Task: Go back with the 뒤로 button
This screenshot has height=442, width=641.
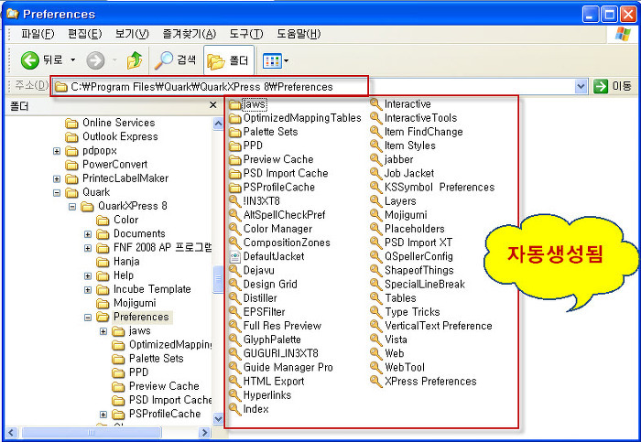Action: pos(42,60)
